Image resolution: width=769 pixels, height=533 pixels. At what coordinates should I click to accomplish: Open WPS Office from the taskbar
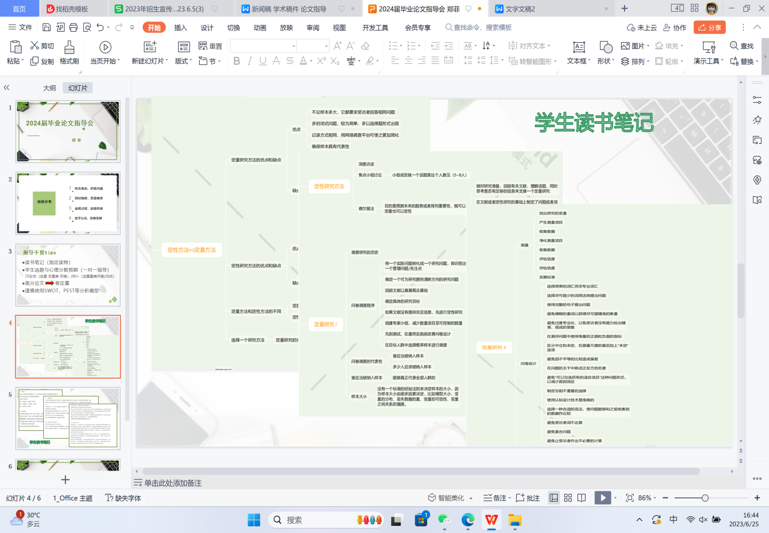(491, 520)
